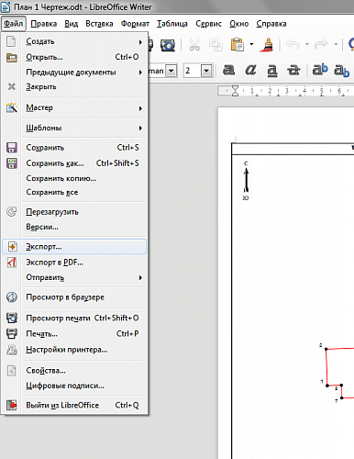Screen dimensions: 354x459
Task: Click the Copy toolbar icon
Action: click(x=216, y=45)
